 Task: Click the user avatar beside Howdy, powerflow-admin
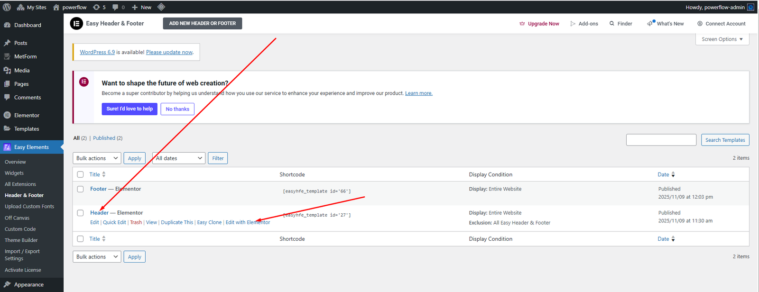click(x=750, y=7)
